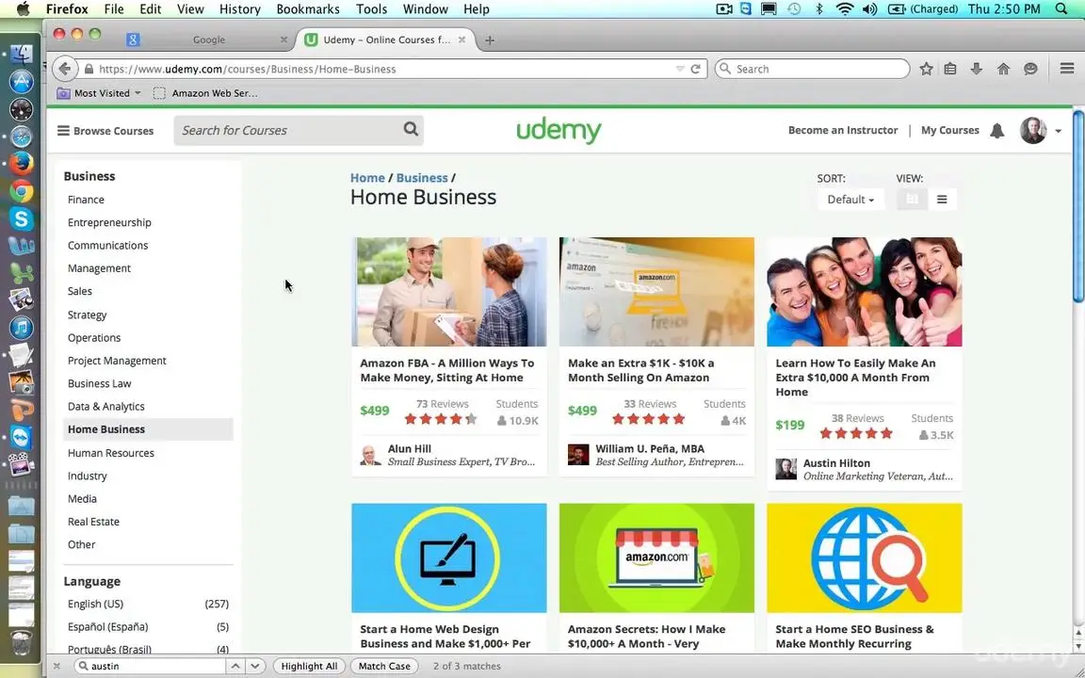Image resolution: width=1085 pixels, height=678 pixels.
Task: Open Spotlight search in menu bar
Action: [1062, 9]
